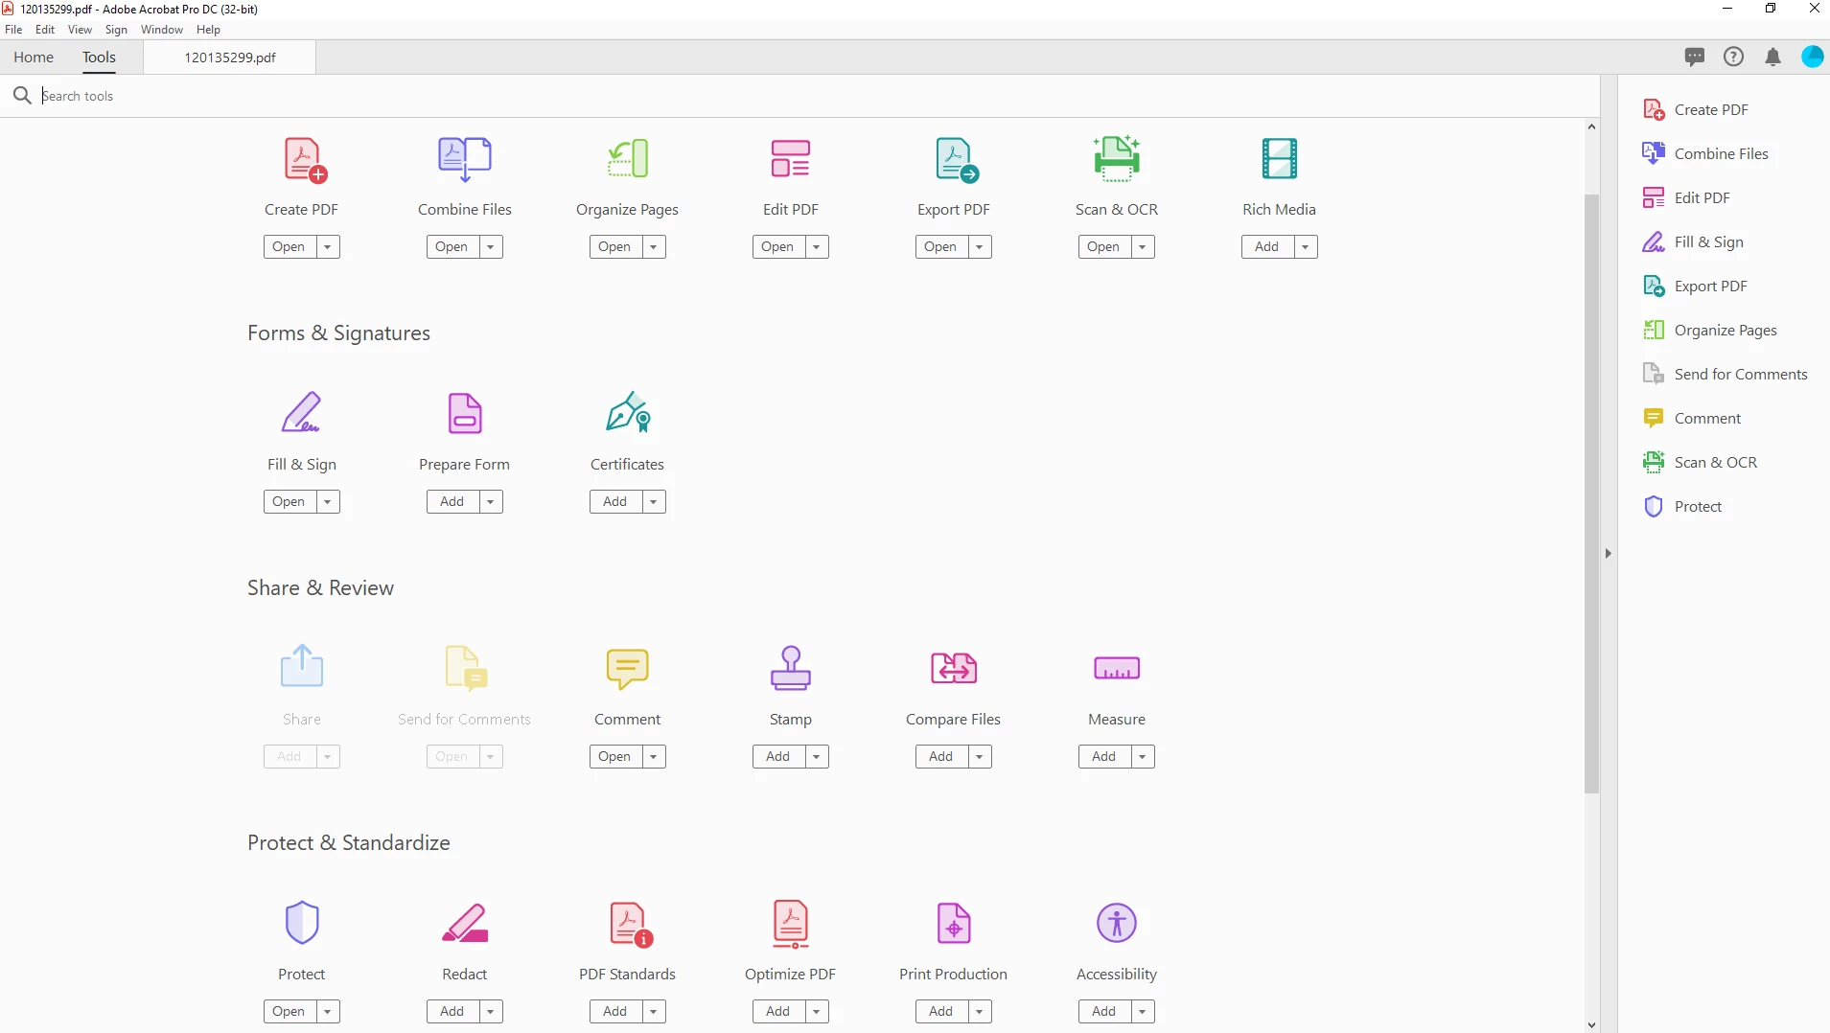Click Open button under Fill & Sign
The width and height of the screenshot is (1830, 1033).
tap(289, 501)
